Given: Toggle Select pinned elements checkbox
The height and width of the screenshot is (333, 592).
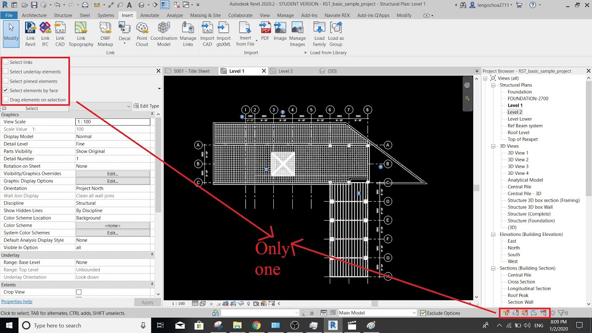Looking at the screenshot, I should [6, 81].
